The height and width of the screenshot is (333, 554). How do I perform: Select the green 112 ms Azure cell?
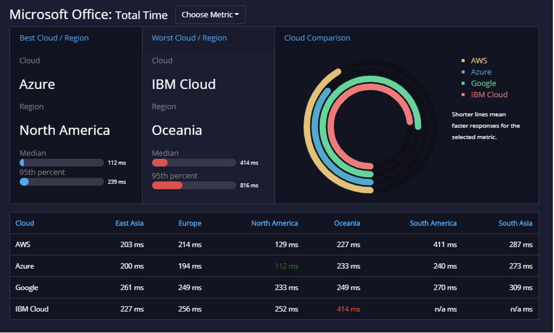pos(286,266)
